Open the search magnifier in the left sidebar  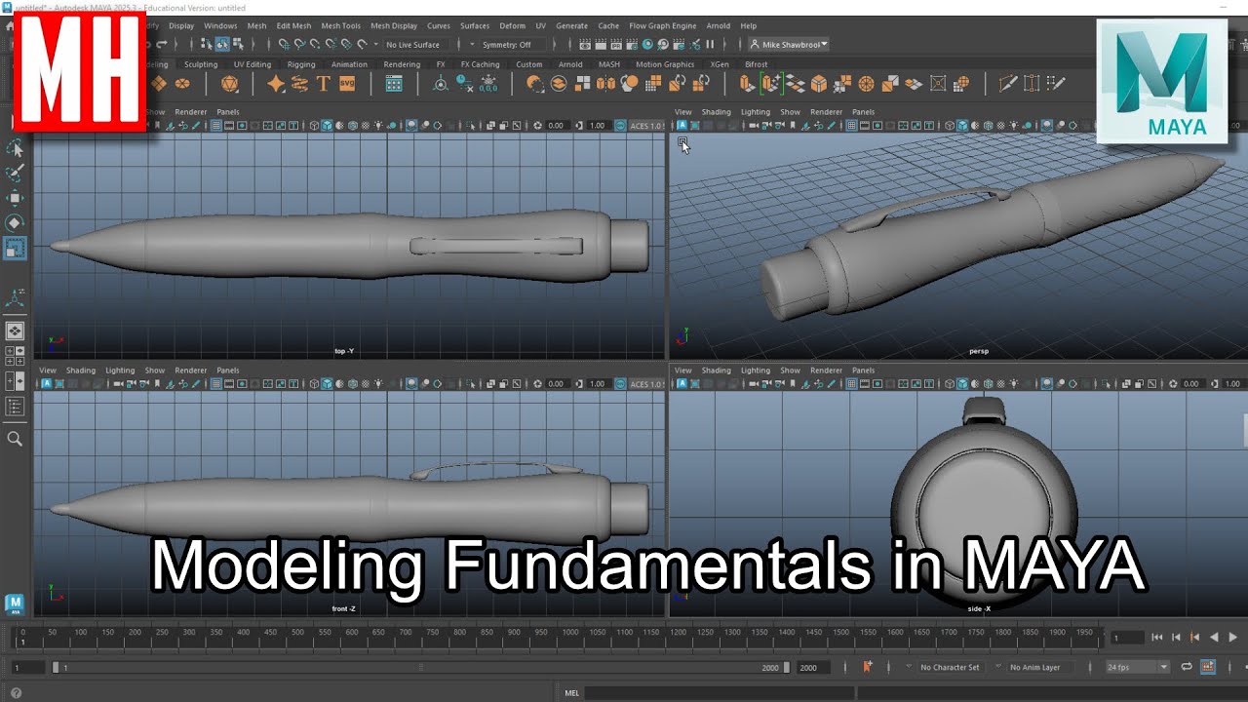[15, 439]
